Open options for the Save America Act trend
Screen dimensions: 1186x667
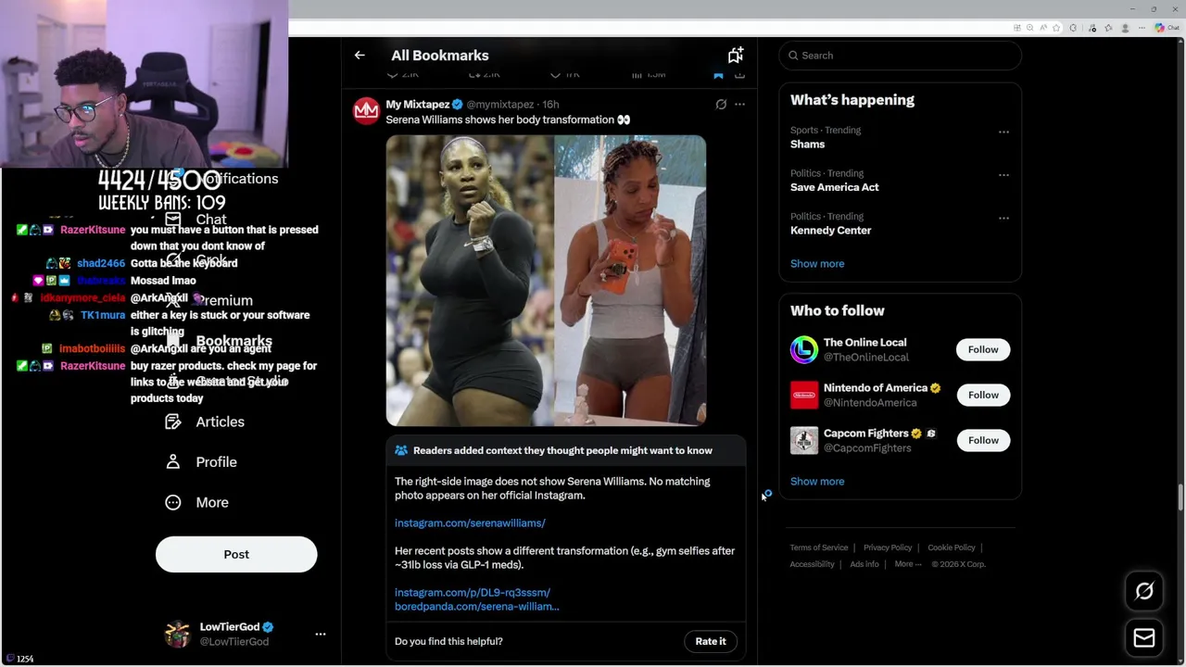(1003, 174)
